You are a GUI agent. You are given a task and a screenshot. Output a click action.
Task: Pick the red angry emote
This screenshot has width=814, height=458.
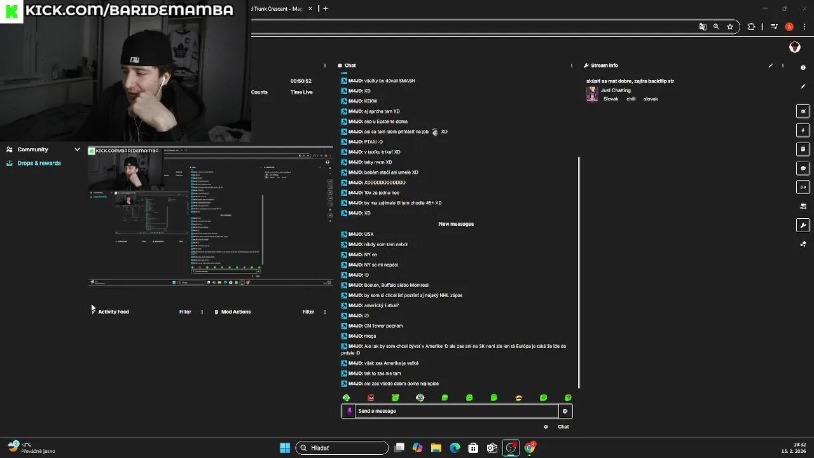point(371,398)
